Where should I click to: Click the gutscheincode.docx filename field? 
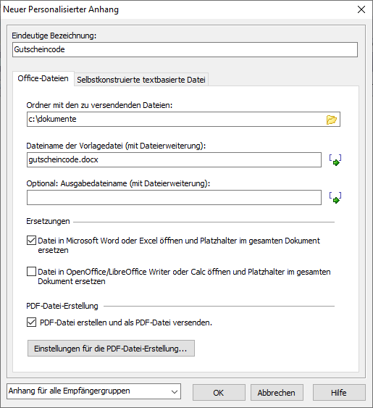[x=174, y=159]
